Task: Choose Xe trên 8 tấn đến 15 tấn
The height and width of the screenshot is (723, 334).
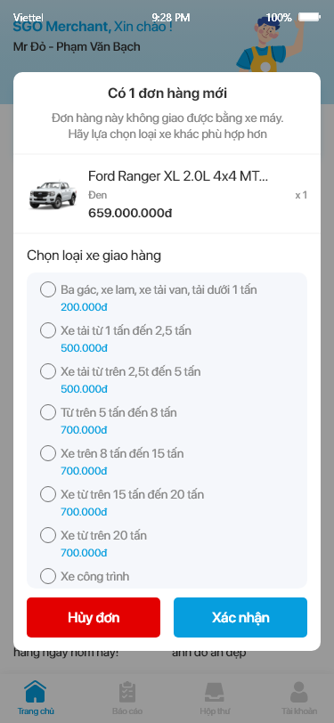Action: click(48, 453)
